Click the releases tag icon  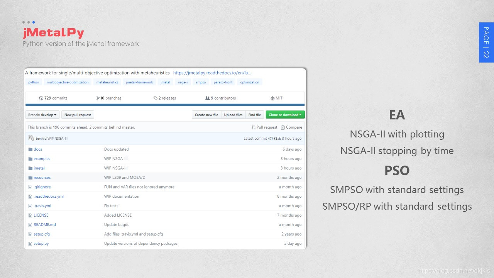click(x=155, y=98)
